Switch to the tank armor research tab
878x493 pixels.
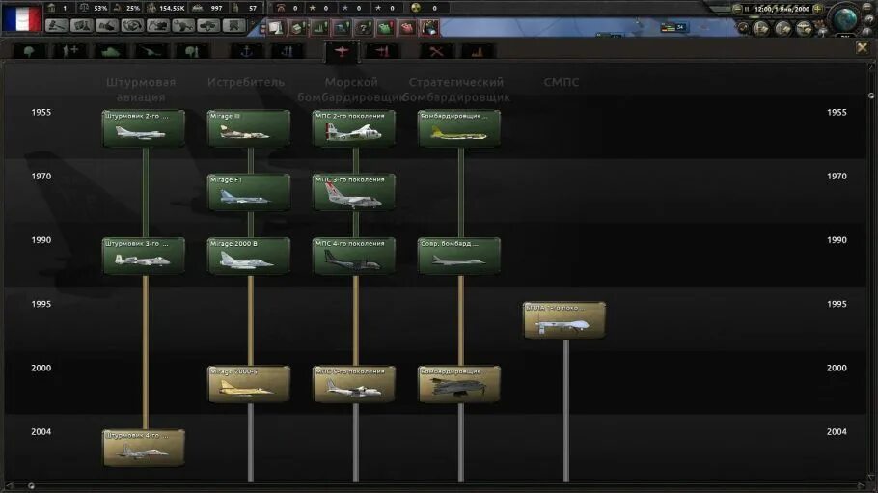click(x=110, y=51)
